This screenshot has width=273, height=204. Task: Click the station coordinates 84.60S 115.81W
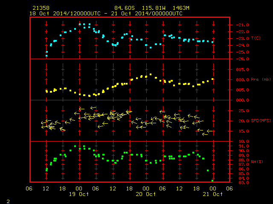coord(140,8)
